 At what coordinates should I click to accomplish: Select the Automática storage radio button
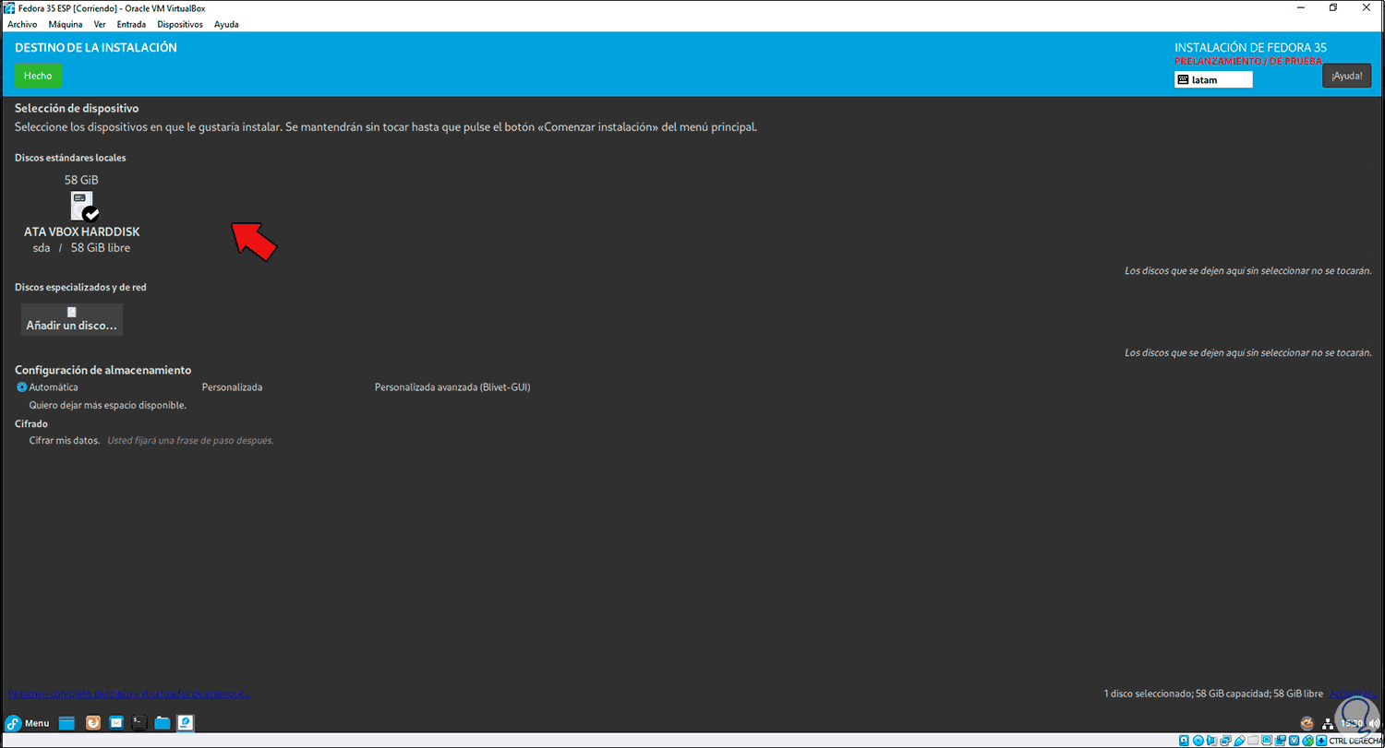pos(22,387)
